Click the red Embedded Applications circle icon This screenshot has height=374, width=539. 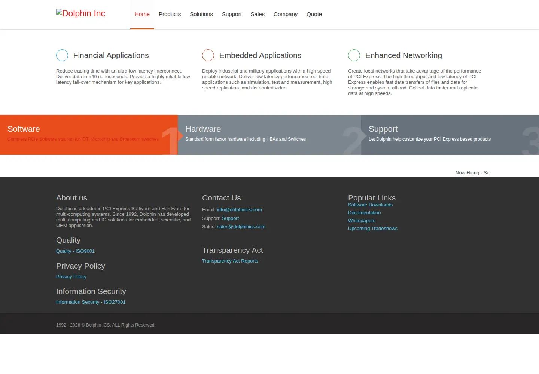click(208, 55)
